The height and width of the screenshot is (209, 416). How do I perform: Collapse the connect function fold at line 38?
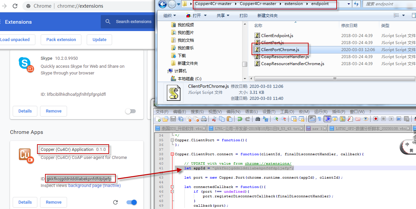172,154
